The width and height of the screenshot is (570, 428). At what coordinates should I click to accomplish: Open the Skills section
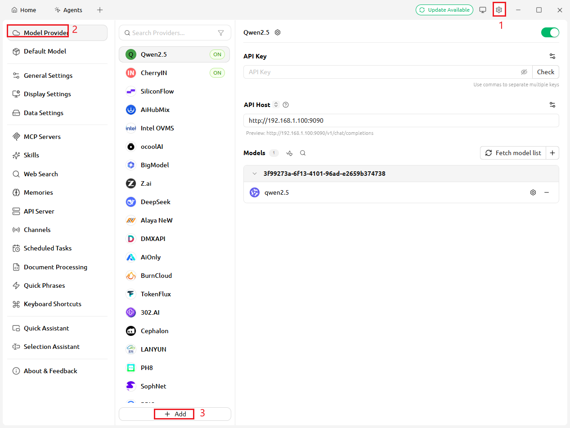[58, 155]
